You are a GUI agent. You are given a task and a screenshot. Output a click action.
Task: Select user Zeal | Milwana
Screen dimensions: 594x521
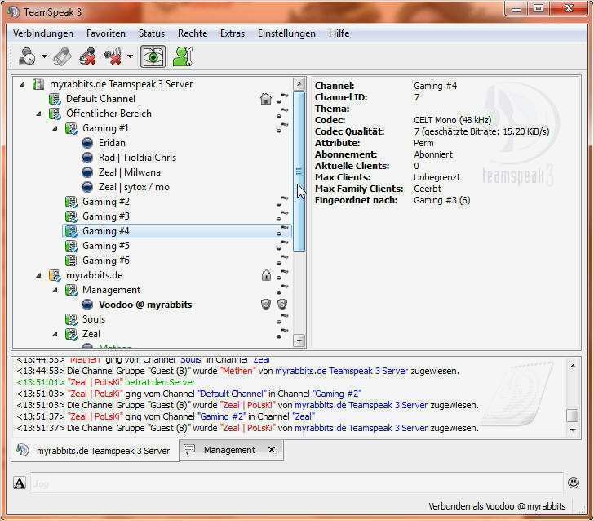129,172
